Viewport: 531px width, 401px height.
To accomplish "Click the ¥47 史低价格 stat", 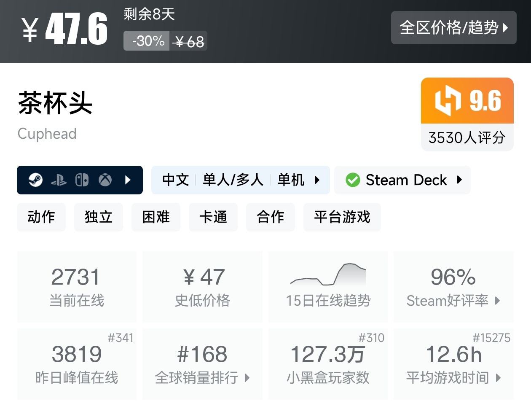I will pos(202,287).
